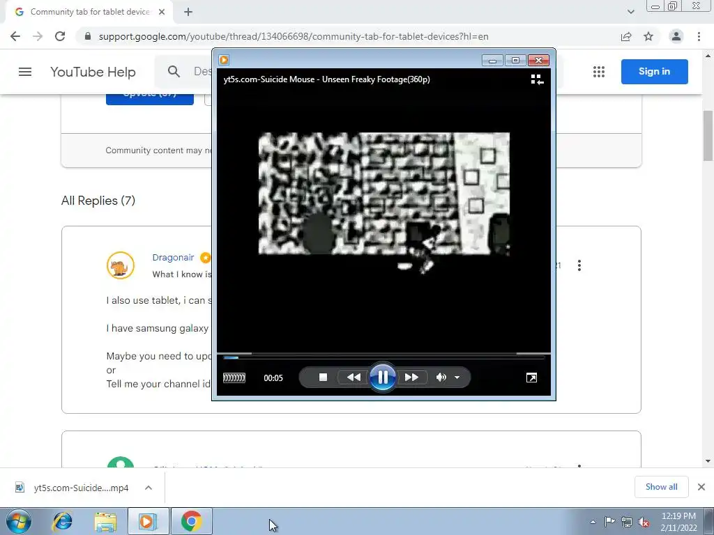Viewport: 714px width, 535px height.
Task: Open the tab search dropdown arrow
Action: (x=630, y=12)
